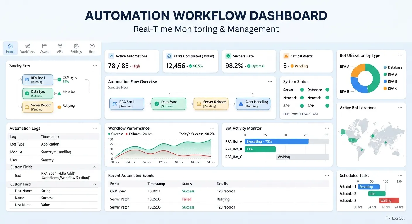Go to the Home tab

coord(10,48)
